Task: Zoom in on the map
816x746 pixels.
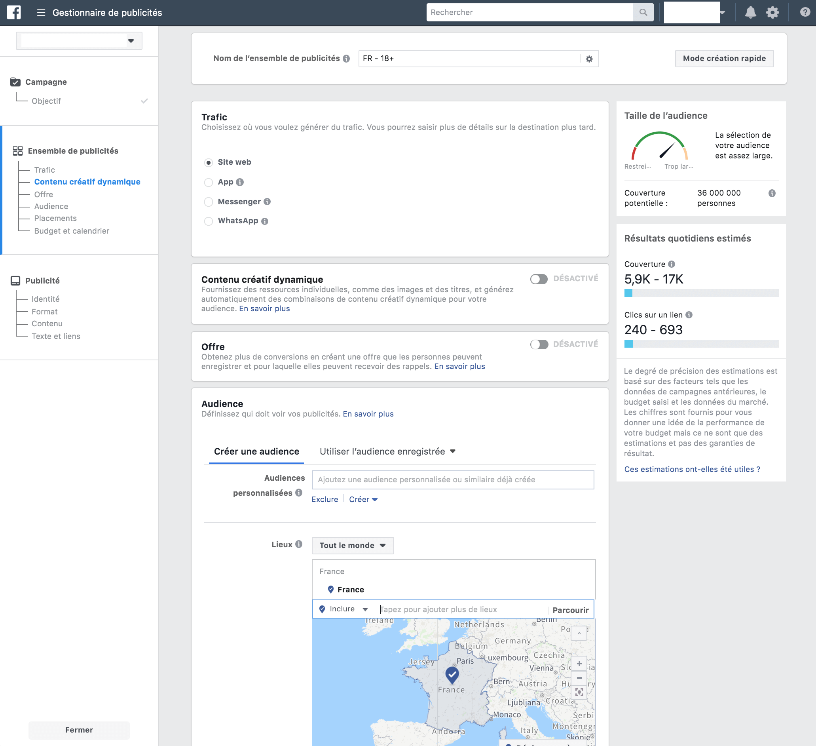Action: coord(579,663)
